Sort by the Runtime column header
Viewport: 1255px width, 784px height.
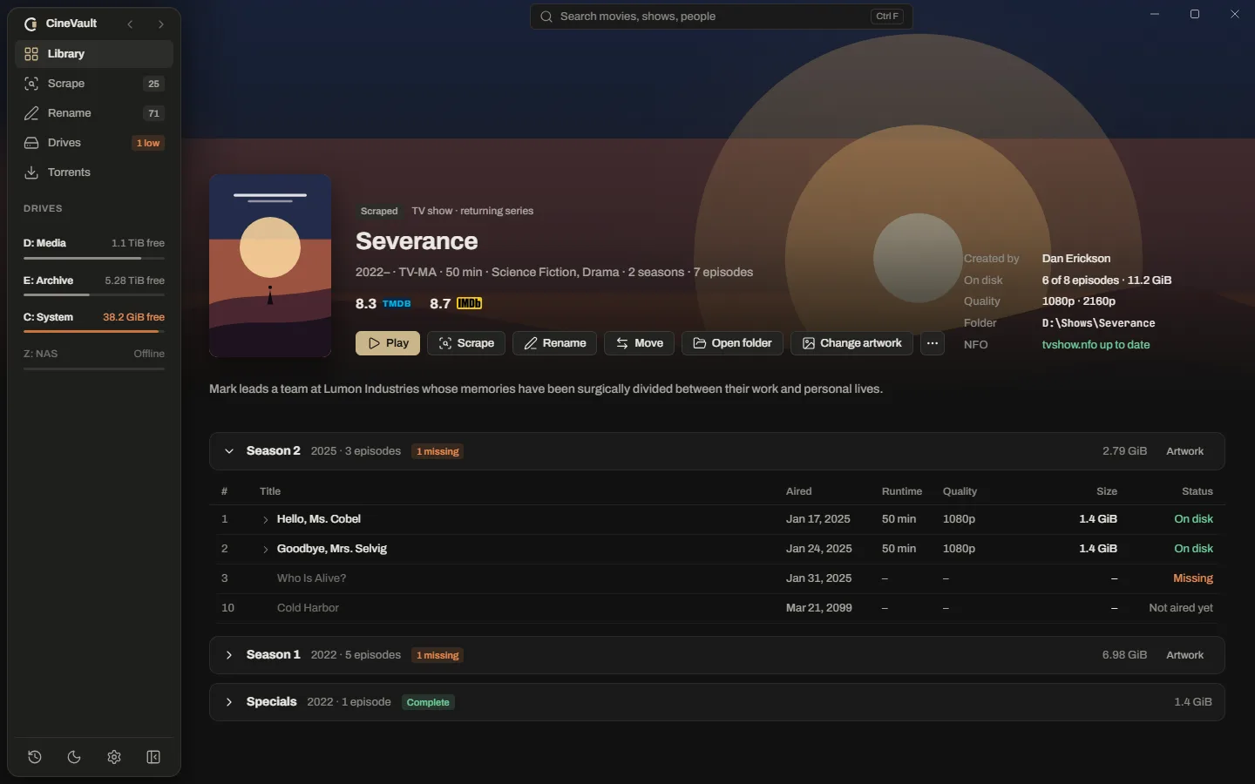point(902,491)
